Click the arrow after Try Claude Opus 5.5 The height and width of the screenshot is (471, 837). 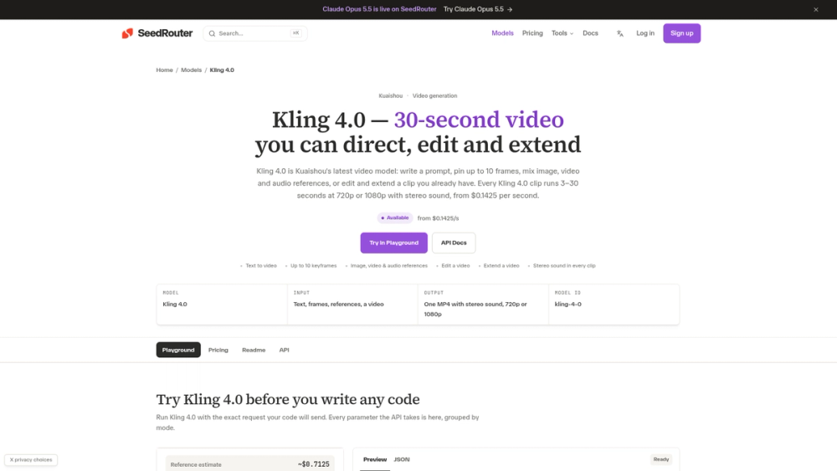click(510, 9)
